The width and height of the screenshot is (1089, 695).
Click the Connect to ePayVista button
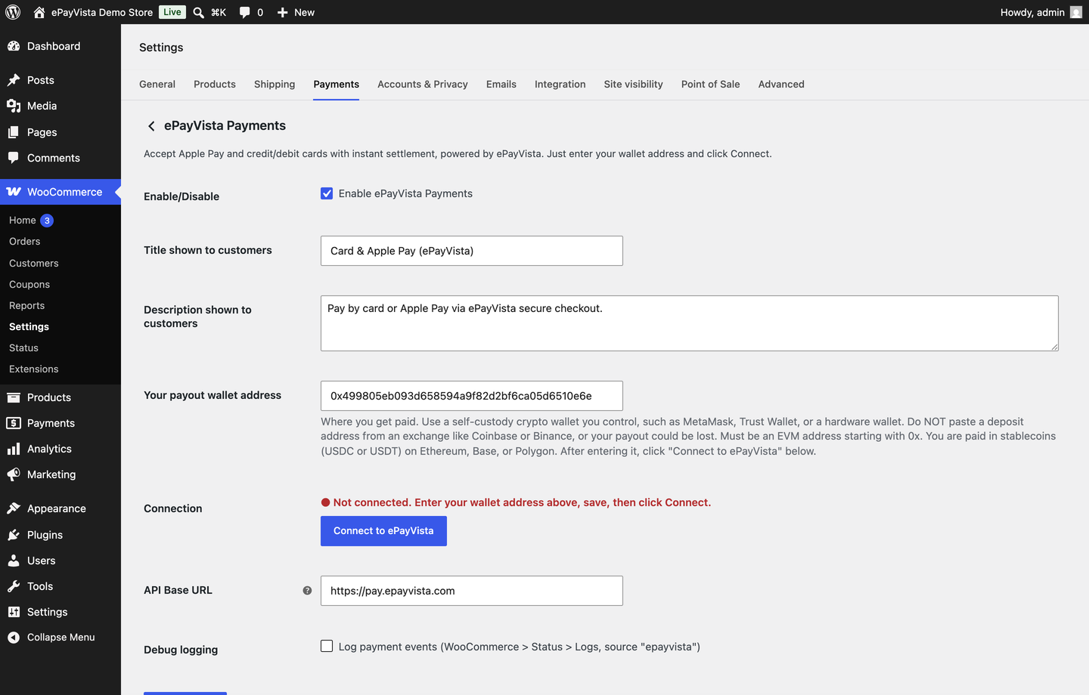(383, 531)
